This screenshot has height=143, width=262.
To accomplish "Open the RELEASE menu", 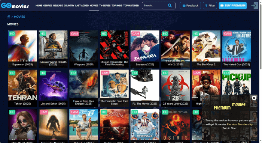I will click(x=58, y=6).
